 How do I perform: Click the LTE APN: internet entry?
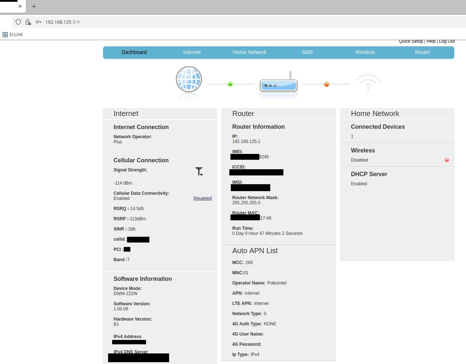point(250,303)
